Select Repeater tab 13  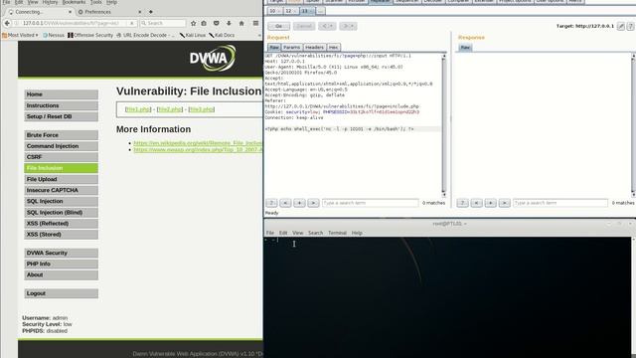[x=307, y=11]
